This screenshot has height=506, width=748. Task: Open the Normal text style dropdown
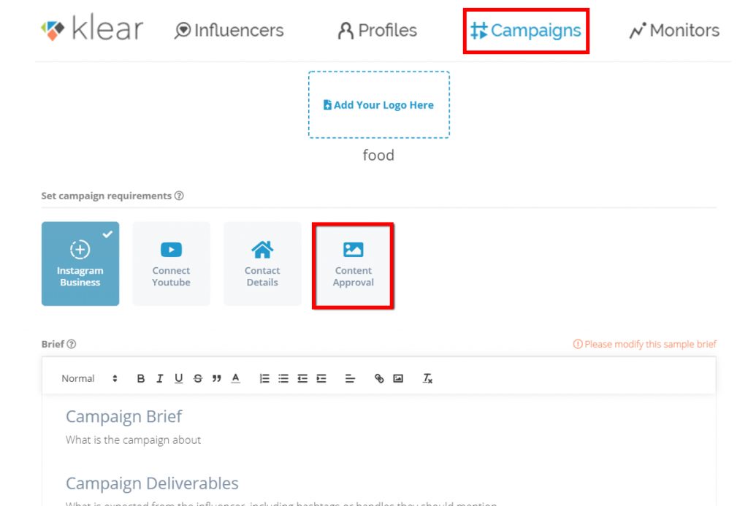point(89,378)
